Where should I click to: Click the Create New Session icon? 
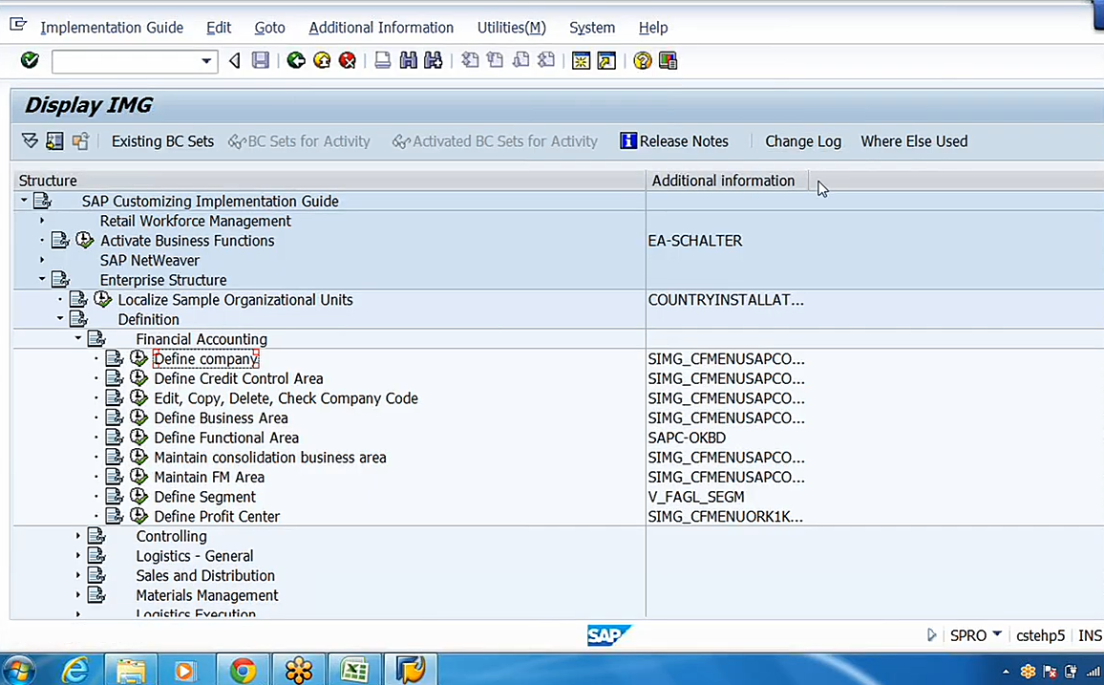(581, 60)
